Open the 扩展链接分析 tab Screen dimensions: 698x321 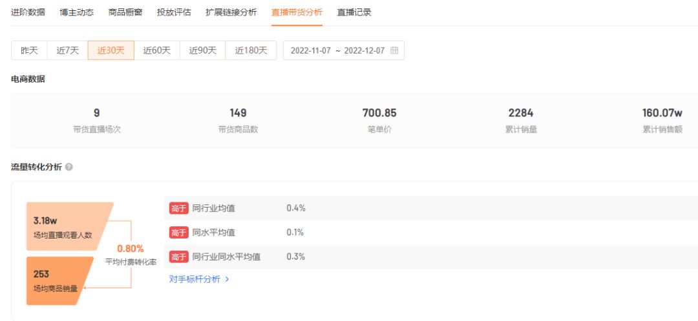(x=231, y=12)
